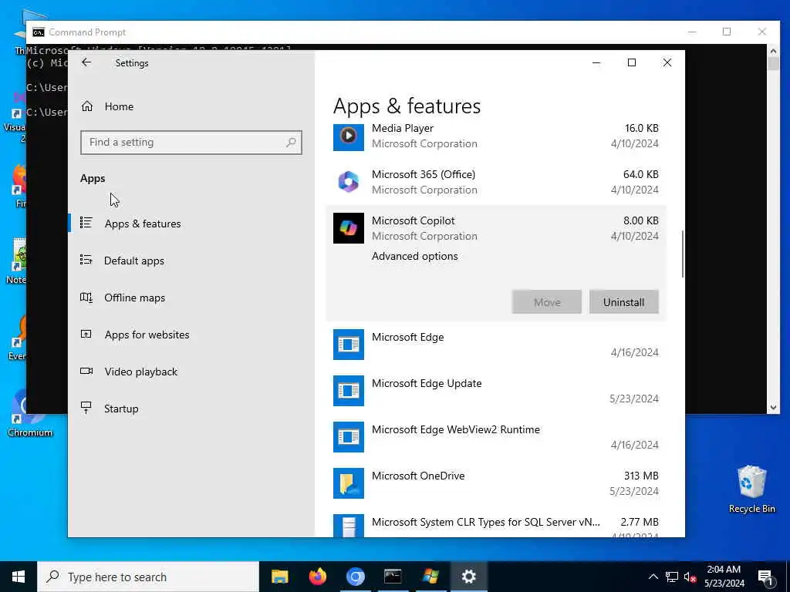
Task: Open Chromium from the taskbar
Action: pyautogui.click(x=355, y=577)
